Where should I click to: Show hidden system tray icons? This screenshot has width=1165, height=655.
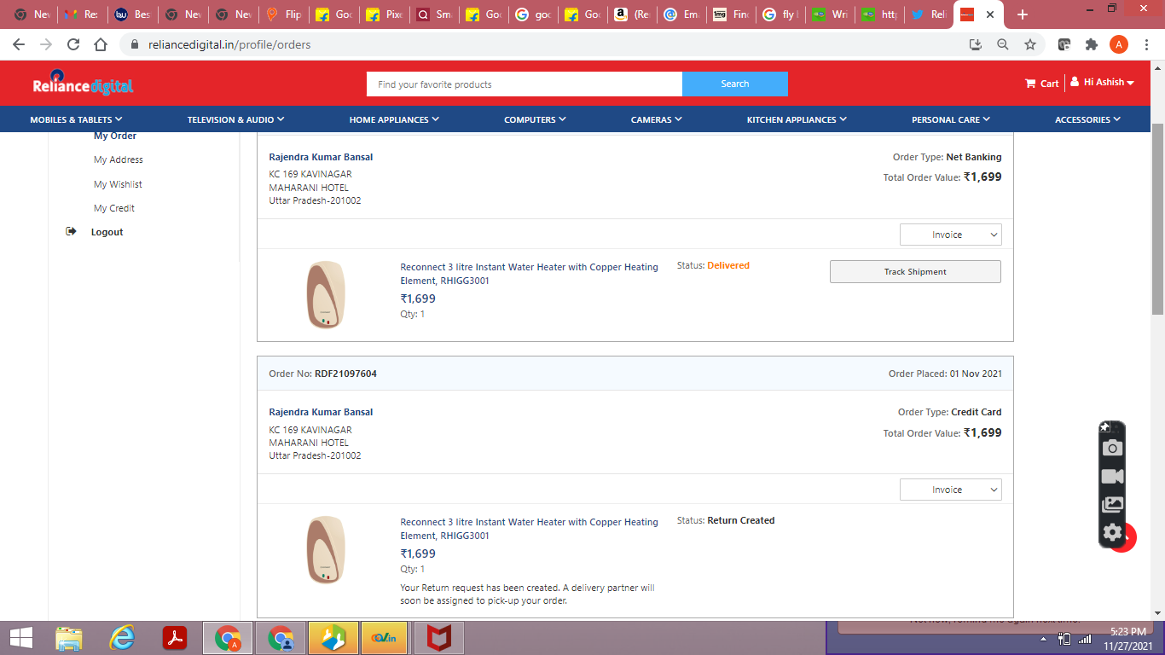click(x=1044, y=639)
